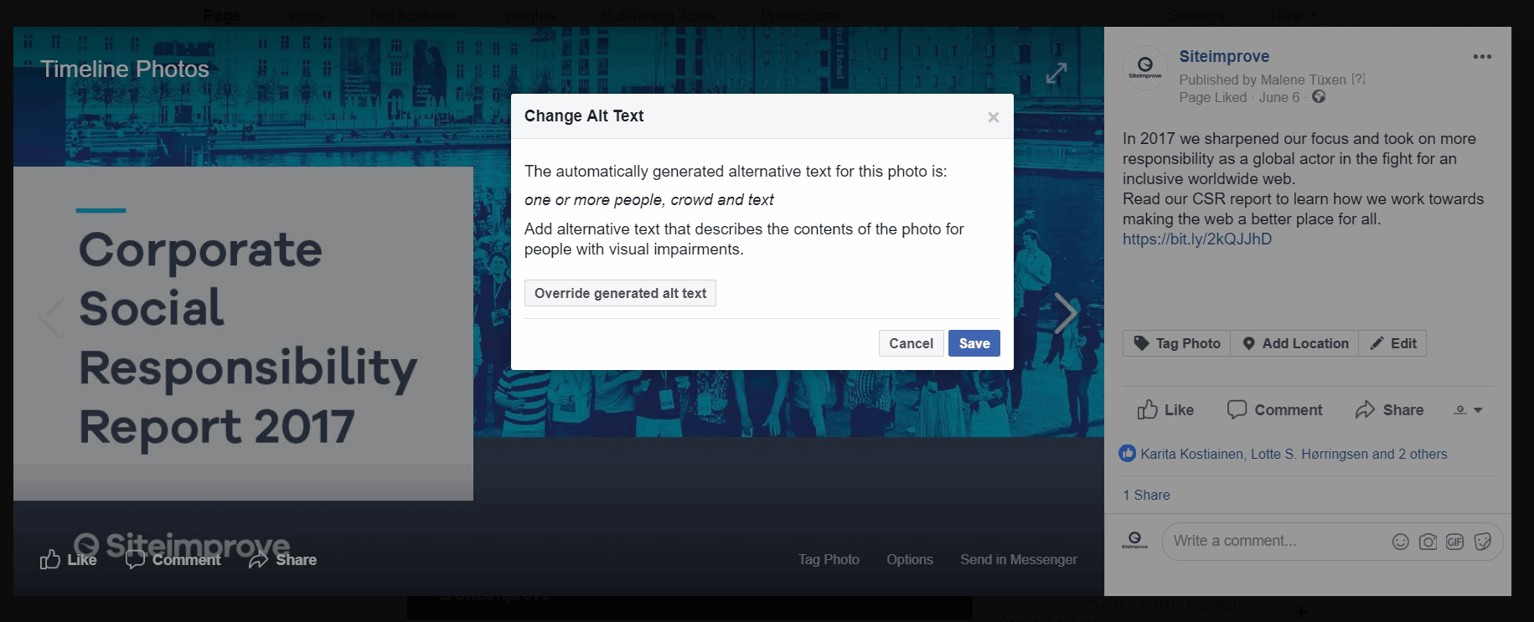Like the post in sidebar

pyautogui.click(x=1165, y=410)
